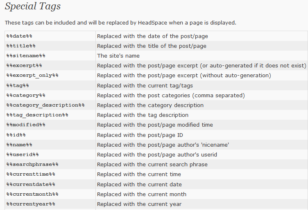This screenshot has height=210, width=308.
Task: Click the %%tag%% entry
Action: tap(18, 86)
